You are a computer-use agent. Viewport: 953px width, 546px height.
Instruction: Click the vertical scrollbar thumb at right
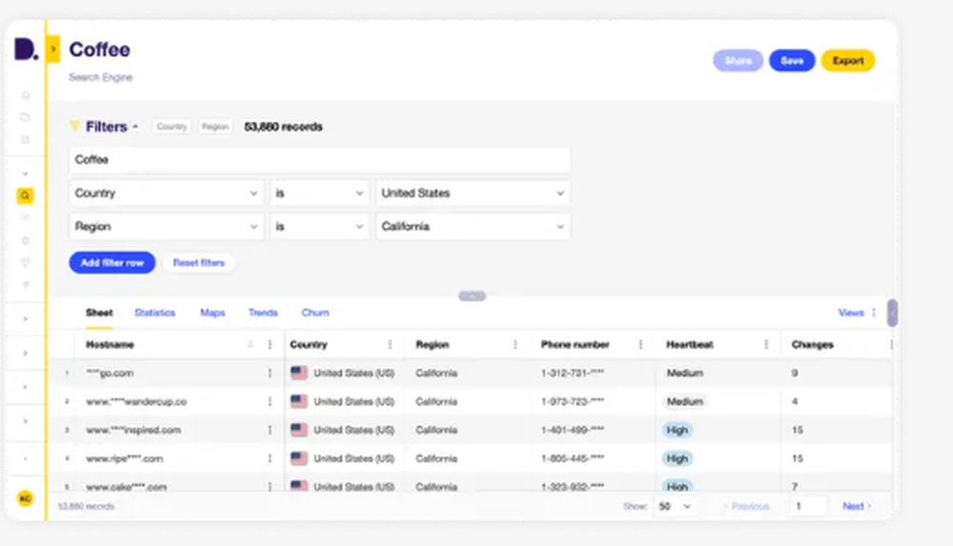tap(892, 313)
